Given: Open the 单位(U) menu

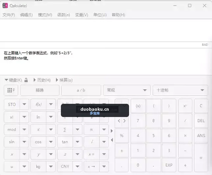Looking at the screenshot, I should (x=100, y=15).
